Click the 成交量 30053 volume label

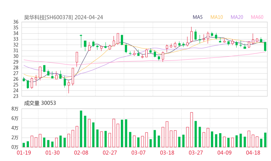pyautogui.click(x=40, y=103)
